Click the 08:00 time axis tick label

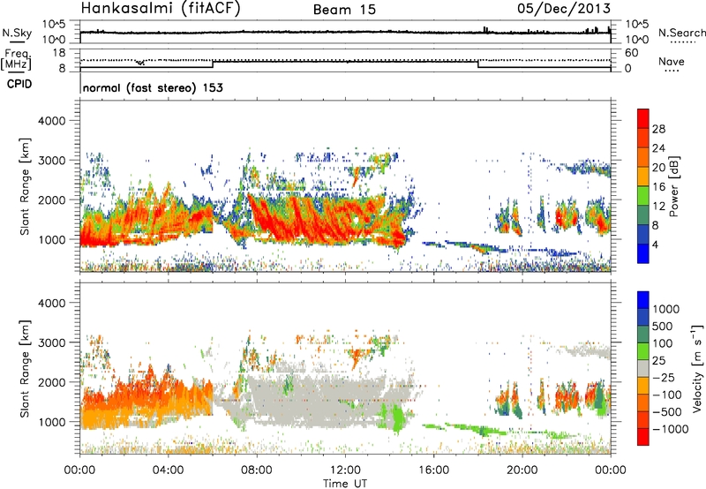click(x=257, y=470)
